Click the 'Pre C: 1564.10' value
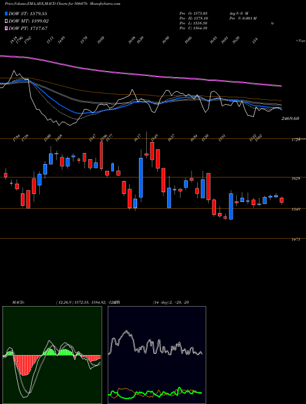The height and width of the screenshot is (404, 306). (193, 28)
